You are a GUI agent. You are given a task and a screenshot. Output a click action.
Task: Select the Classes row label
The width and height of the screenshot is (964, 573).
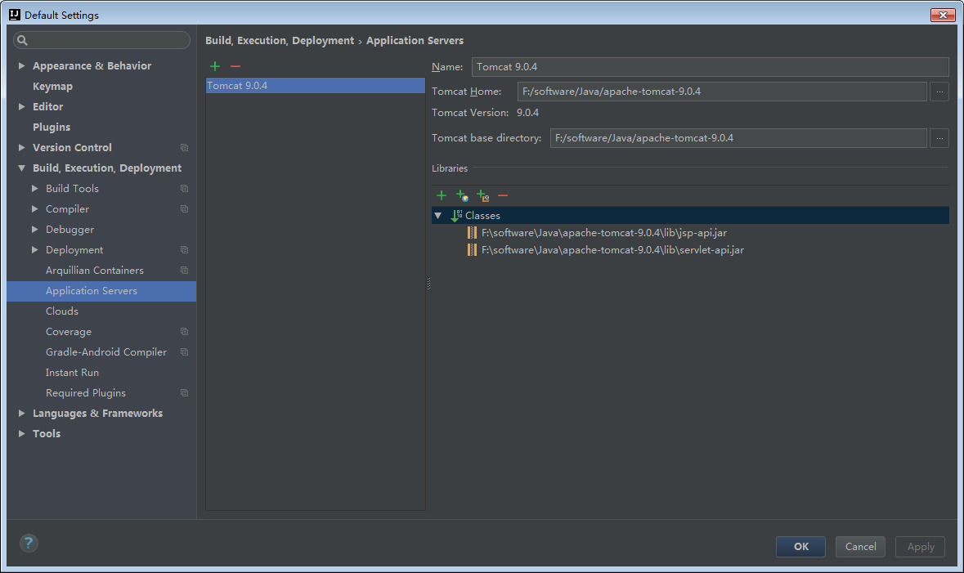tap(482, 216)
